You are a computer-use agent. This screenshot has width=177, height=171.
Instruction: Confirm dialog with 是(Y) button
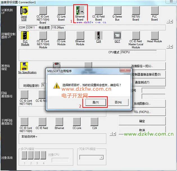96,102
